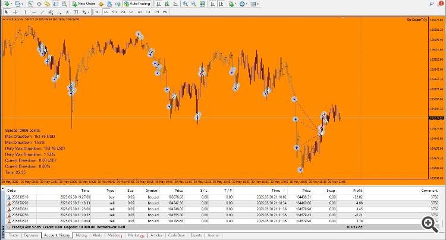Select order row 205838510
Screen dimensions: 446x240
tap(222, 197)
